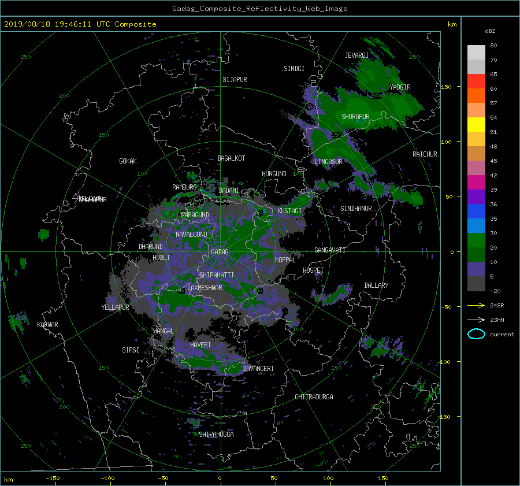
Task: Pick the bright green 30 dBZ legend swatch
Action: (x=476, y=240)
